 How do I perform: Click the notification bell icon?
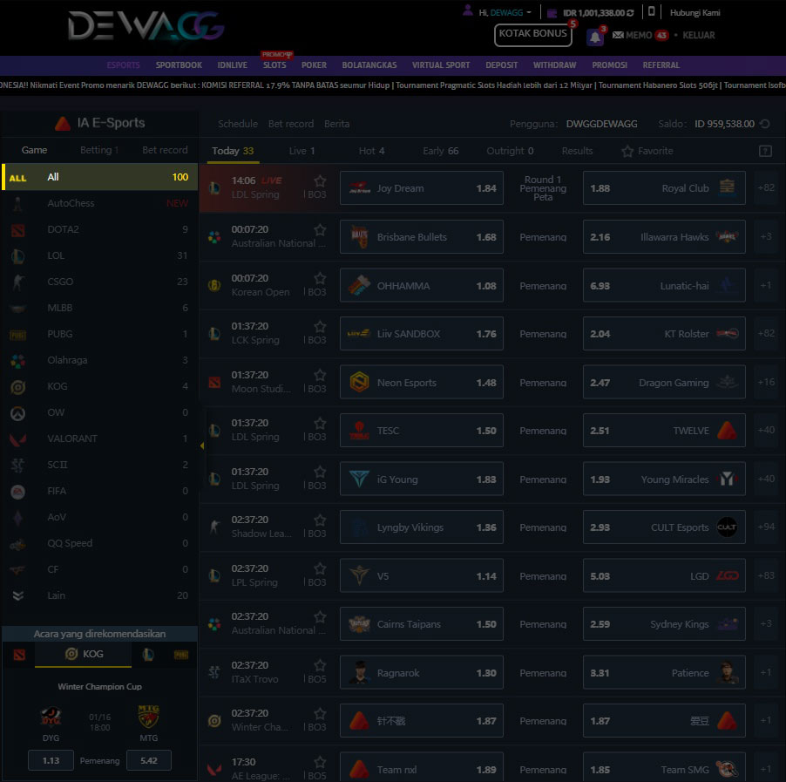[594, 37]
